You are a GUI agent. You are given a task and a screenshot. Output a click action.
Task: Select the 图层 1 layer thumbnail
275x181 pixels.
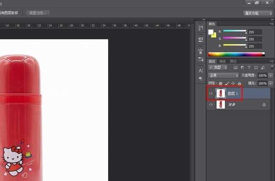click(220, 93)
